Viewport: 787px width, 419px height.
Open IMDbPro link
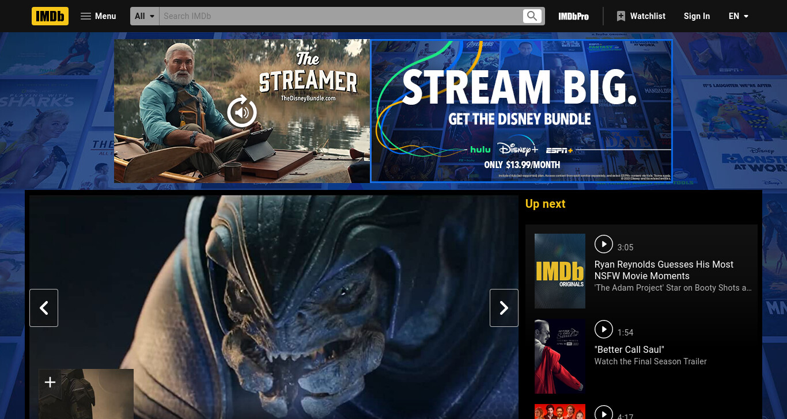pos(573,16)
